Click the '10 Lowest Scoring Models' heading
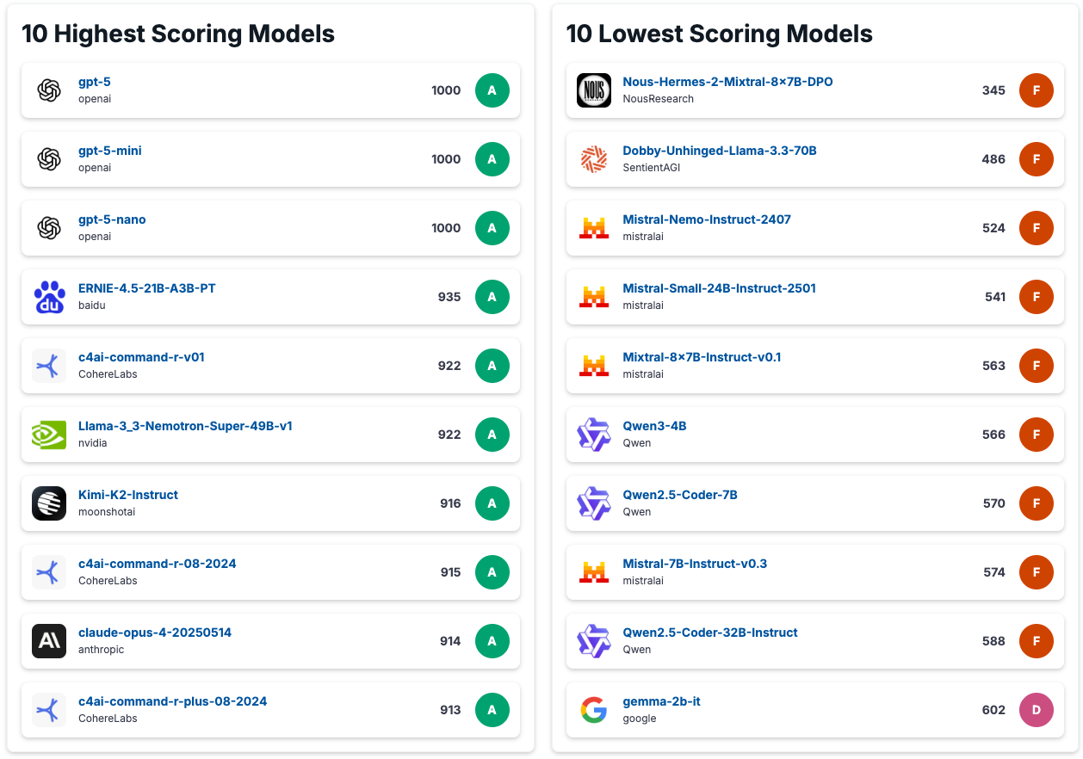 (720, 34)
